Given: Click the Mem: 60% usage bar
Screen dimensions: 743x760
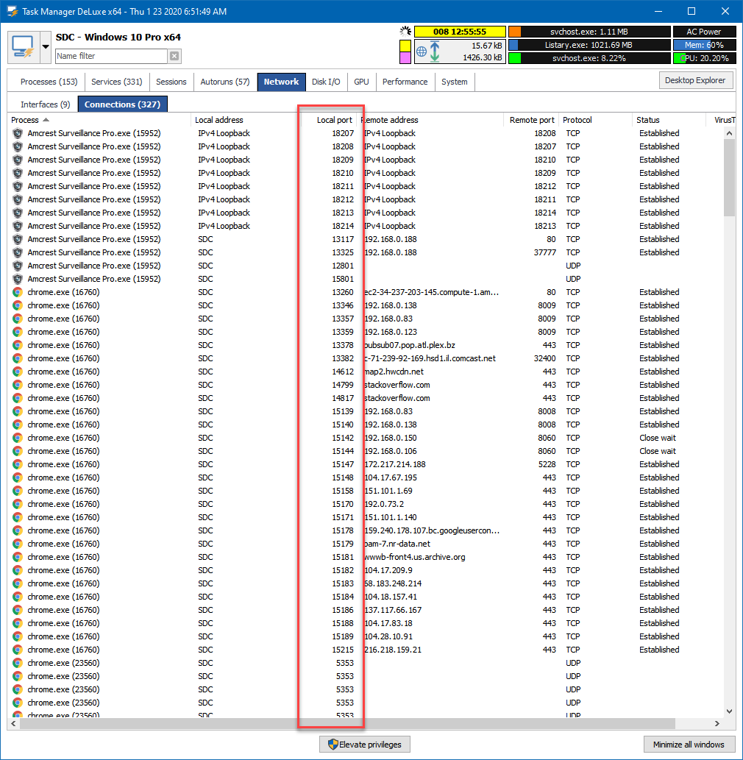Looking at the screenshot, I should [704, 45].
